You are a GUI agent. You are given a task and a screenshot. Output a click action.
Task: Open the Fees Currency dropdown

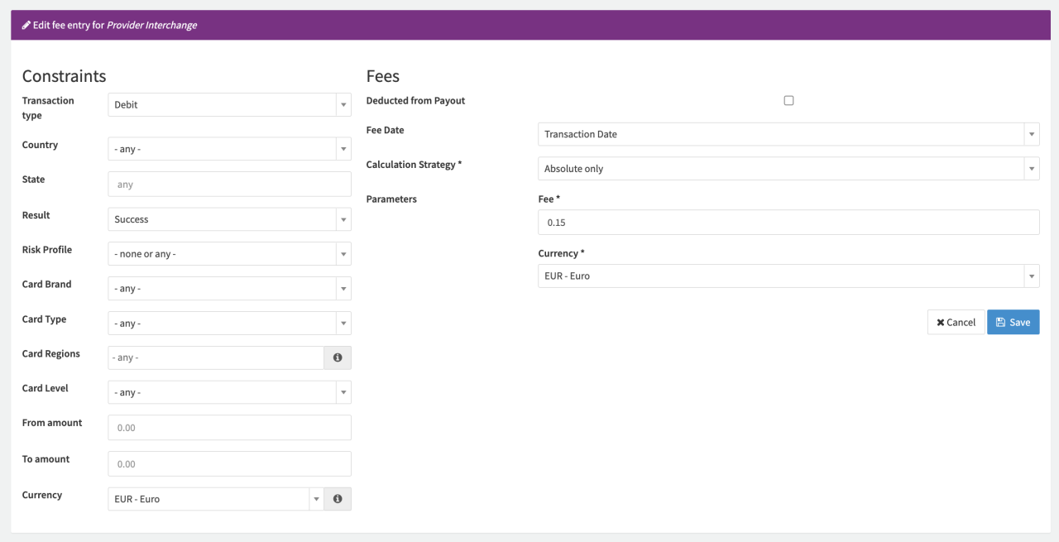(788, 276)
